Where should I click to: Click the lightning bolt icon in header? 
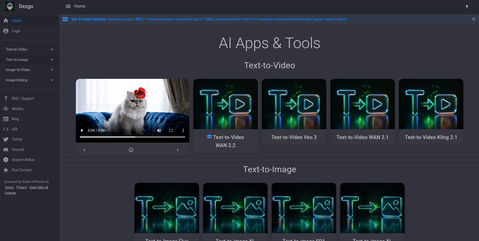(467, 6)
